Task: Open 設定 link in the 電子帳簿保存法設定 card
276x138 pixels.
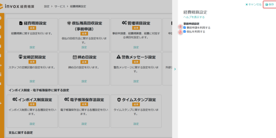Action: click(84, 124)
